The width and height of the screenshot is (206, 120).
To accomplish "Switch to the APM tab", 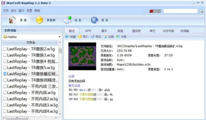I will click(88, 31).
